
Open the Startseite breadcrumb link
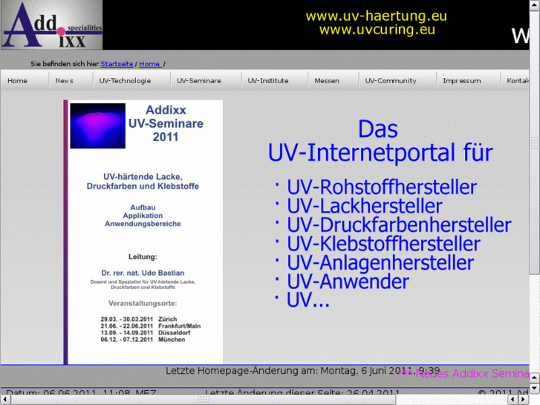(x=117, y=64)
